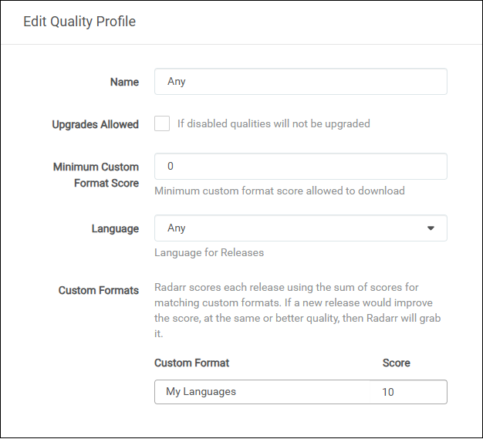Click the Minimum Custom Format Score label

[96, 175]
